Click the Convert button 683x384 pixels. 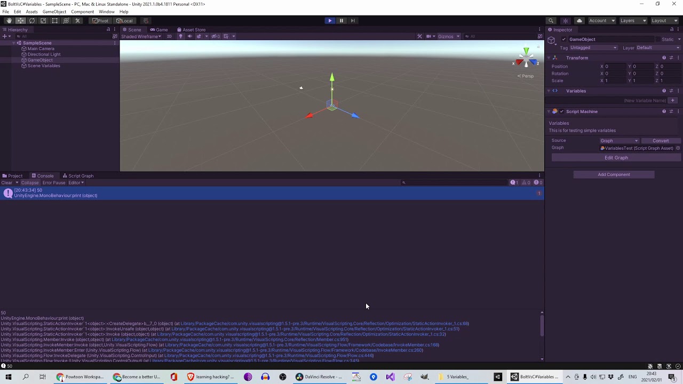point(661,141)
